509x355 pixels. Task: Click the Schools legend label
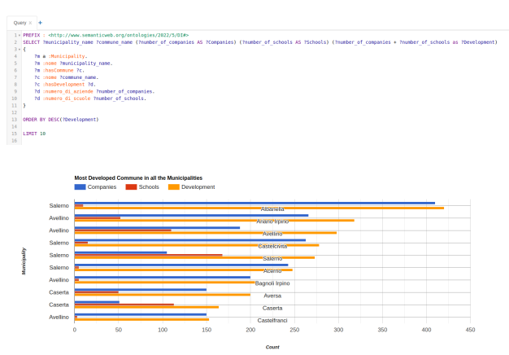[x=149, y=187]
